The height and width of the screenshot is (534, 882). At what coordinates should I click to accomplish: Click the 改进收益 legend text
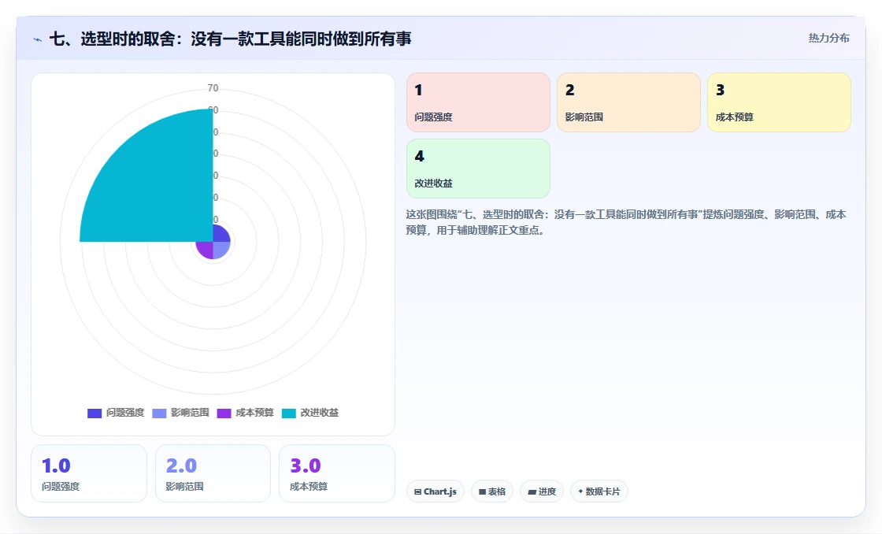coord(320,413)
